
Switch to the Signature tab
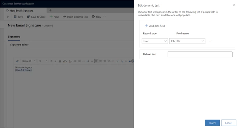tap(14, 37)
